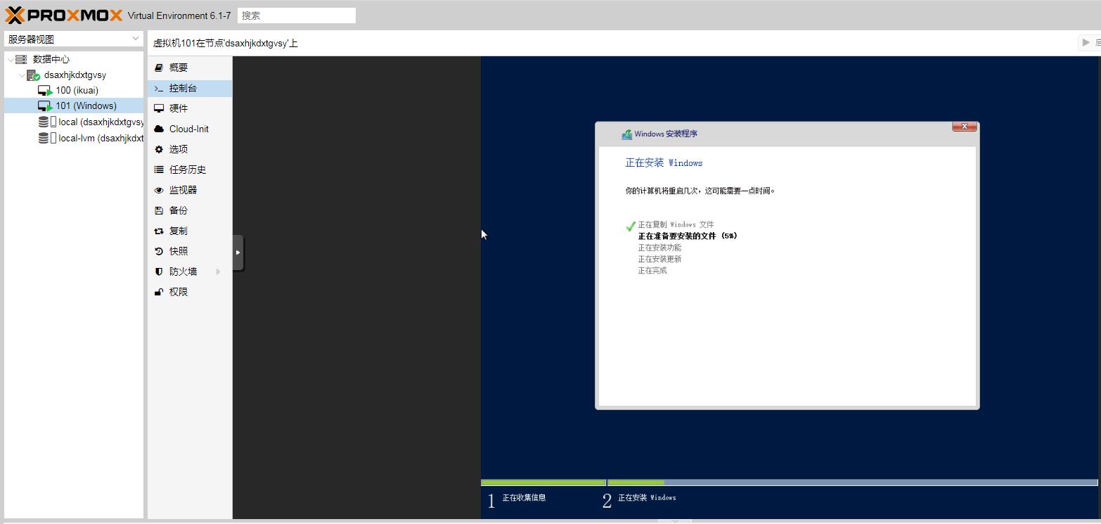
Task: Open the 备份 backup tab
Action: (190, 210)
